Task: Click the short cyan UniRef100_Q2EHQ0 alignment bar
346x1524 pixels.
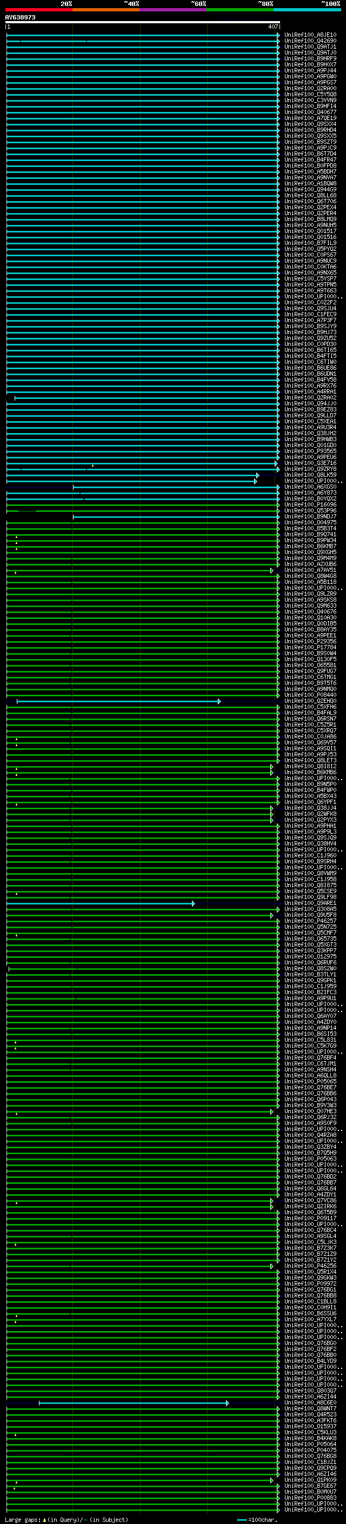Action: click(x=118, y=702)
